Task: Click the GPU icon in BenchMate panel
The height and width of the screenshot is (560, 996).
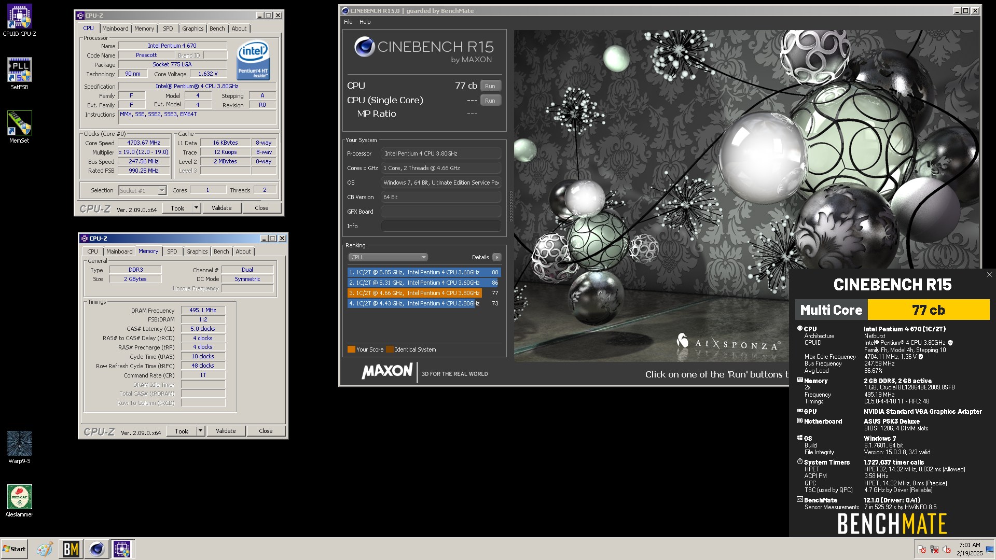Action: 800,411
